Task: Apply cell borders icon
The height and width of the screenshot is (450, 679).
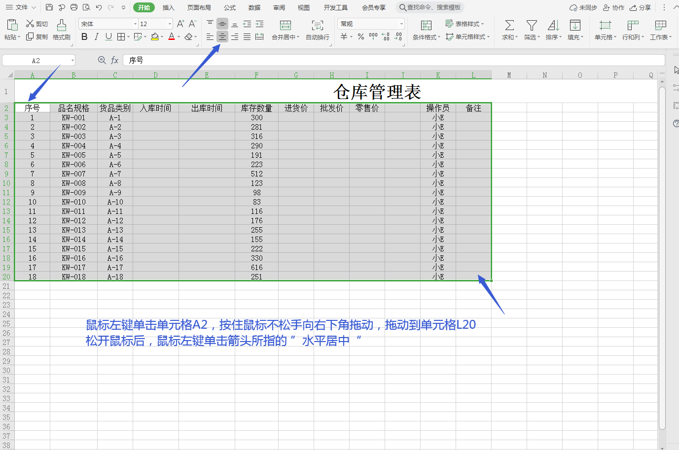Action: click(x=121, y=37)
